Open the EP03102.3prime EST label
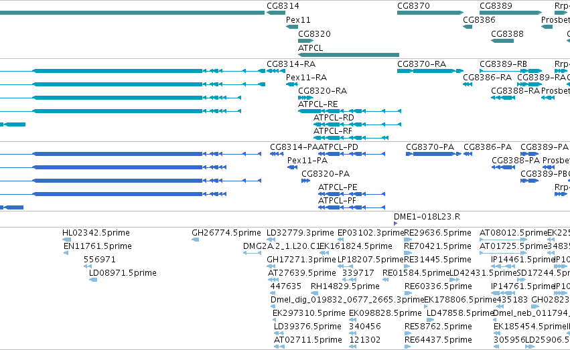This screenshot has height=350, width=570. (x=371, y=233)
